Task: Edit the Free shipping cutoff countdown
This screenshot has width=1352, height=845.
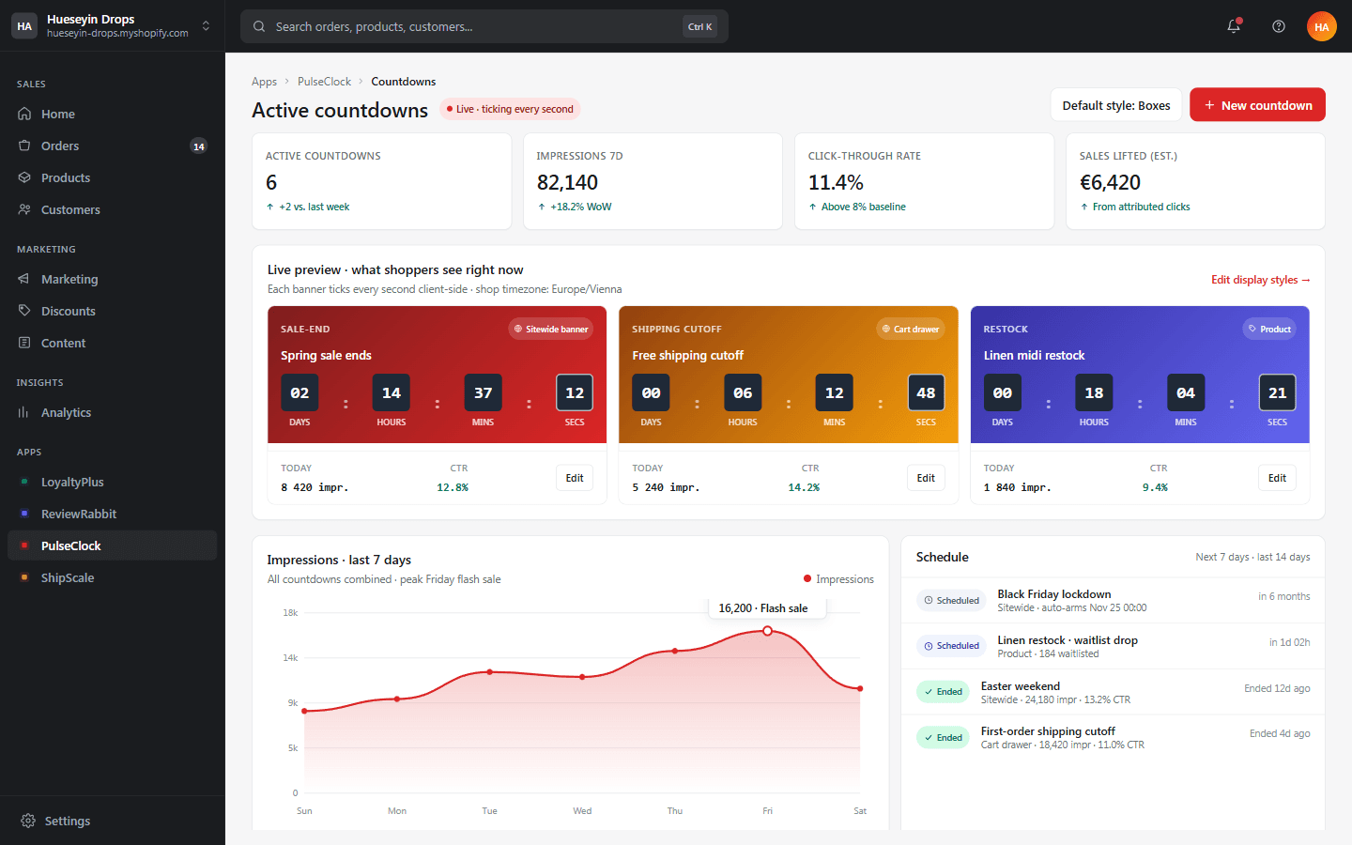Action: [926, 478]
